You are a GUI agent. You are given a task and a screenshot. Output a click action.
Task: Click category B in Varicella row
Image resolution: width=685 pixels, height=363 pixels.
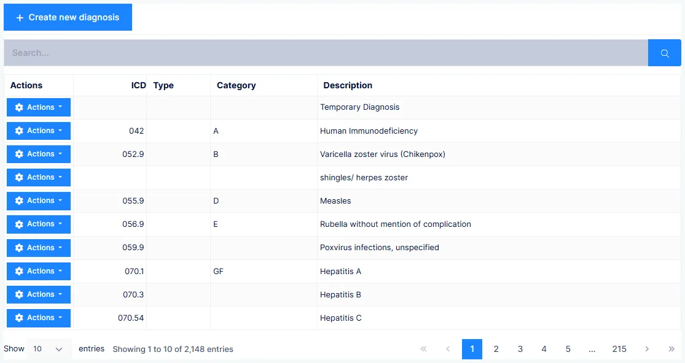click(216, 155)
